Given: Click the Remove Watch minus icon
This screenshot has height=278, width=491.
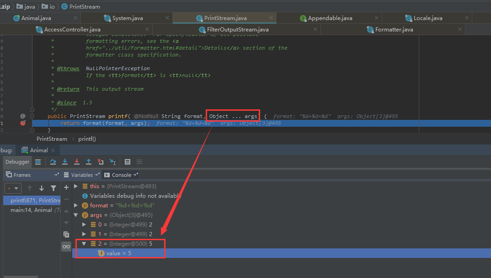Looking at the screenshot, I should (x=66, y=199).
